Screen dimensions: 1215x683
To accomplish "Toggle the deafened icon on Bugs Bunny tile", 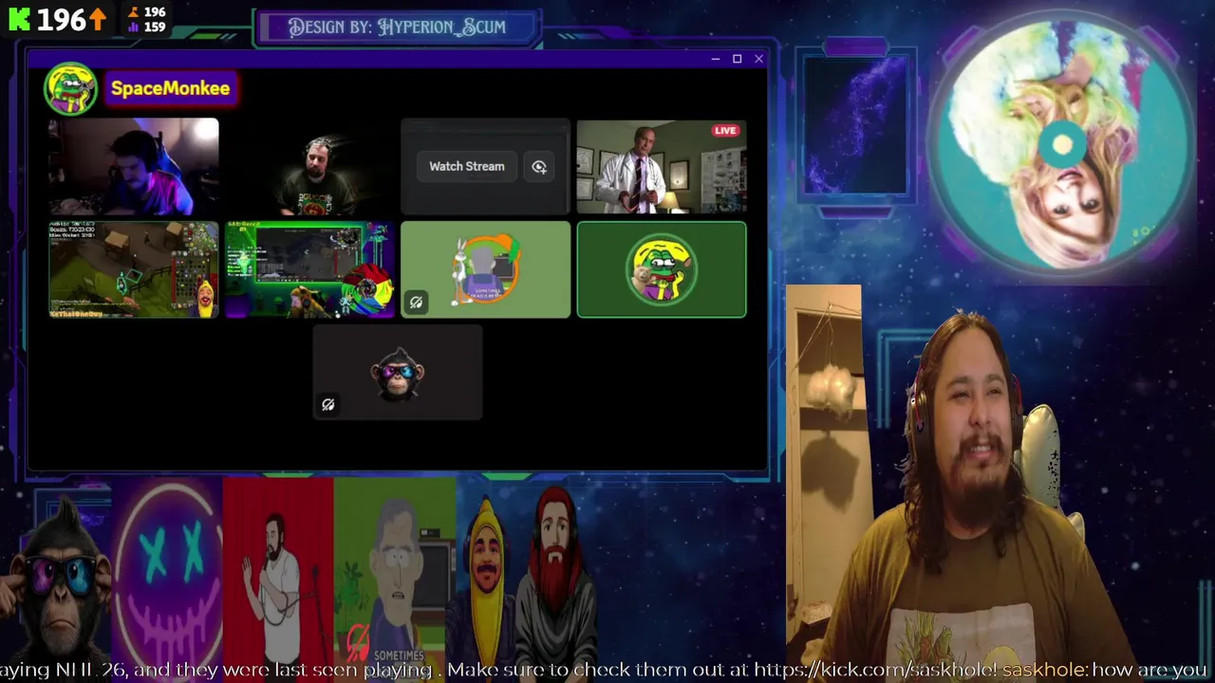I will point(416,303).
